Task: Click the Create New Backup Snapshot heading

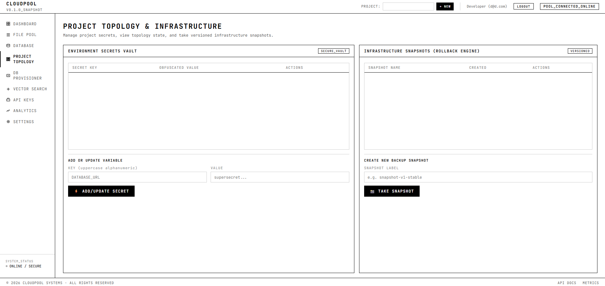Action: pos(396,160)
